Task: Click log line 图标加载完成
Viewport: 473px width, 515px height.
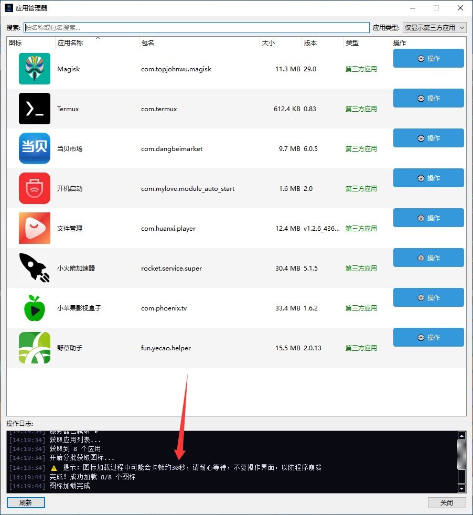Action: coord(70,486)
